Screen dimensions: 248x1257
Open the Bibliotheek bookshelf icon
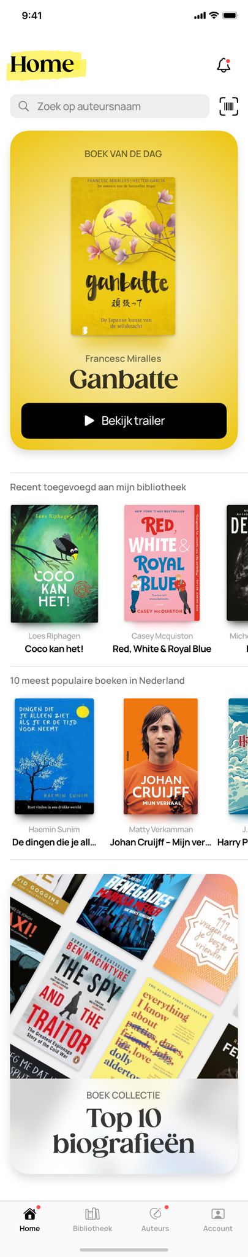pyautogui.click(x=92, y=1213)
